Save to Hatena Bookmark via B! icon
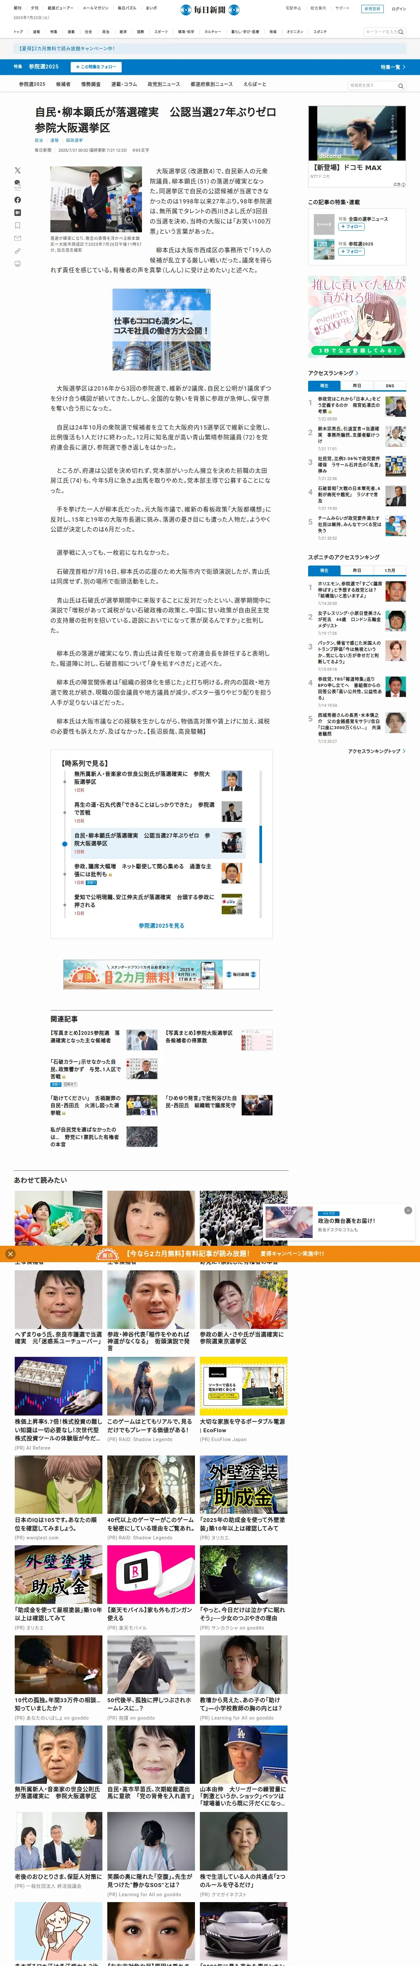420x1966 pixels. point(18,213)
